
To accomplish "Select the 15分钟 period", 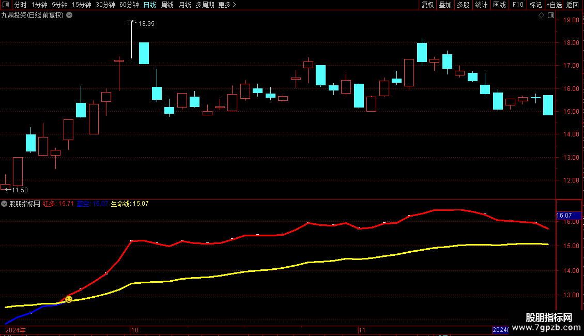I will coord(81,5).
